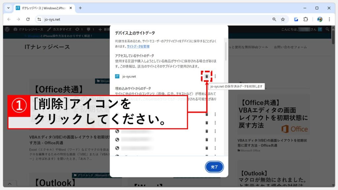Delete data for second globe row below the callout

point(207,140)
